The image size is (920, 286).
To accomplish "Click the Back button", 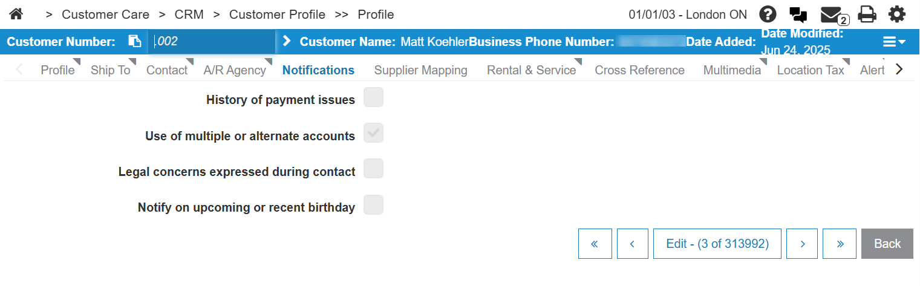I will (887, 244).
